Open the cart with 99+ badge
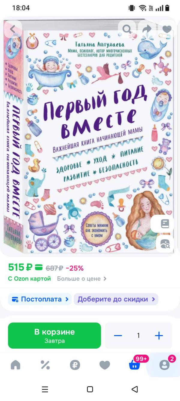 (x=135, y=364)
